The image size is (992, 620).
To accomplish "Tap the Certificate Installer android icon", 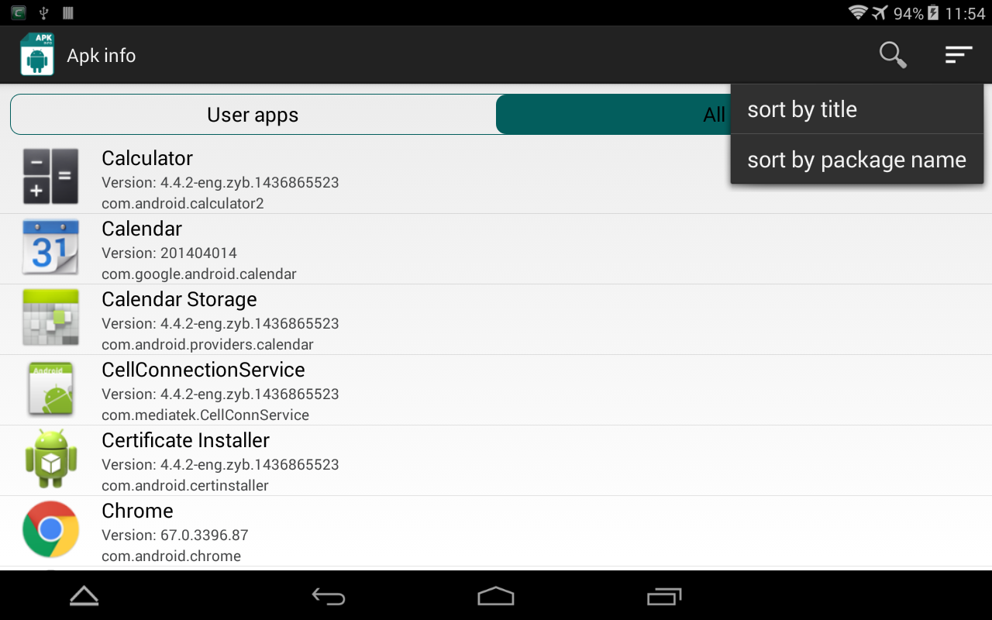I will 50,460.
